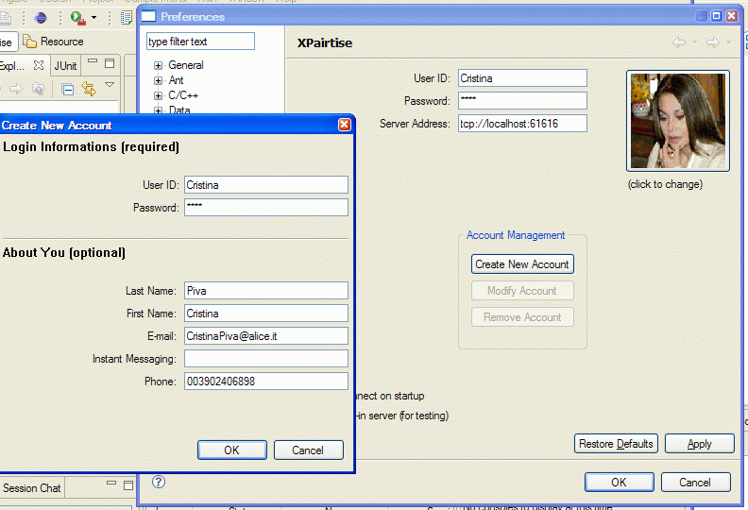Open the explorer view menu dropdown
Image resolution: width=748 pixels, height=510 pixels.
[110, 86]
